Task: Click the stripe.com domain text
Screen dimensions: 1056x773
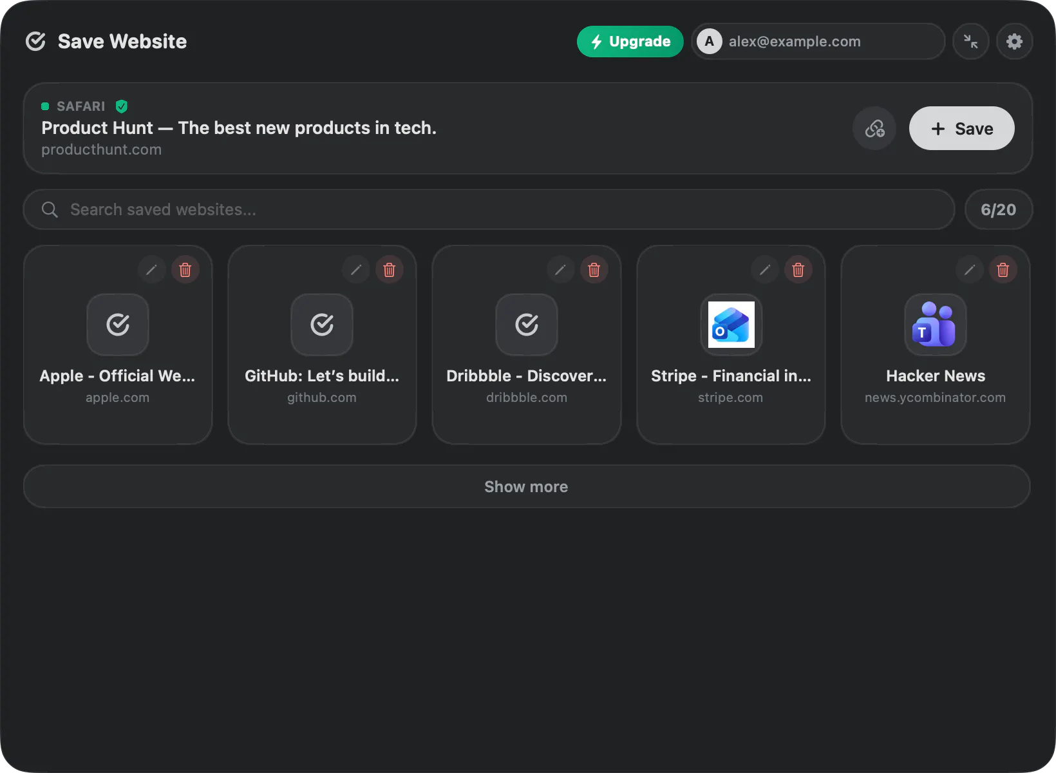Action: point(731,397)
